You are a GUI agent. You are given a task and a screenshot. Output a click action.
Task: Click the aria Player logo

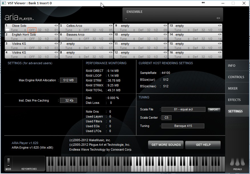click(19, 18)
